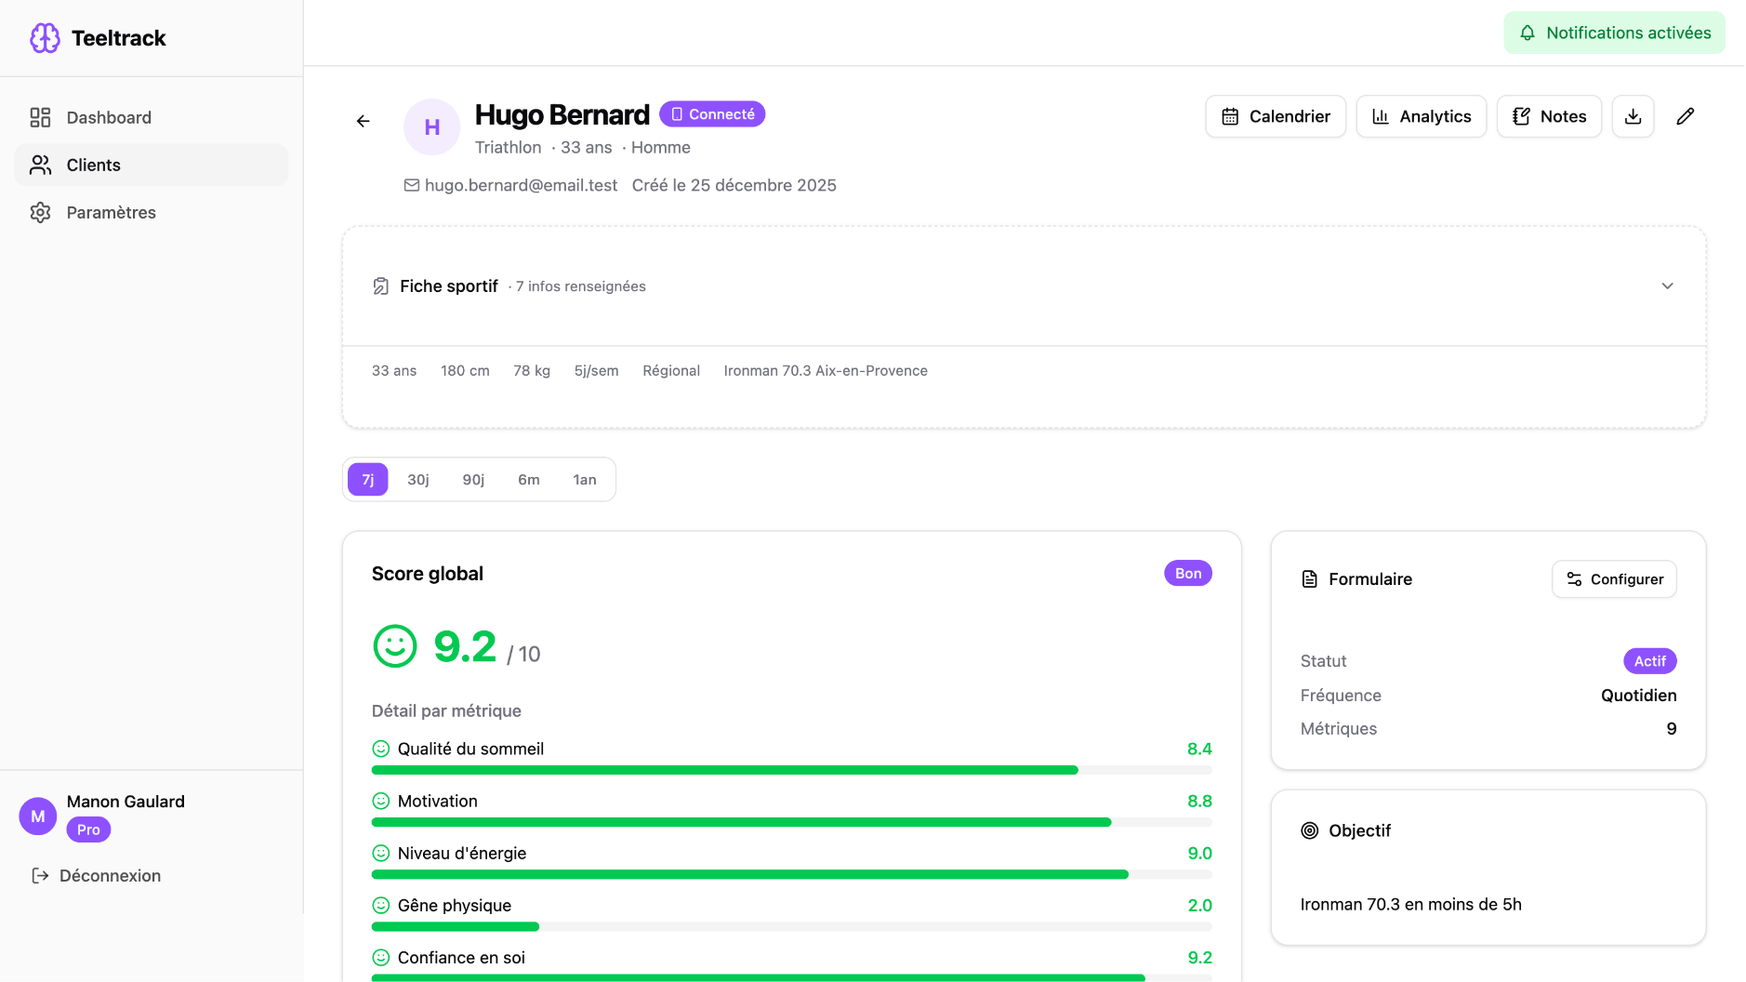1746x982 pixels.
Task: Open the Dashboard section
Action: pos(109,117)
